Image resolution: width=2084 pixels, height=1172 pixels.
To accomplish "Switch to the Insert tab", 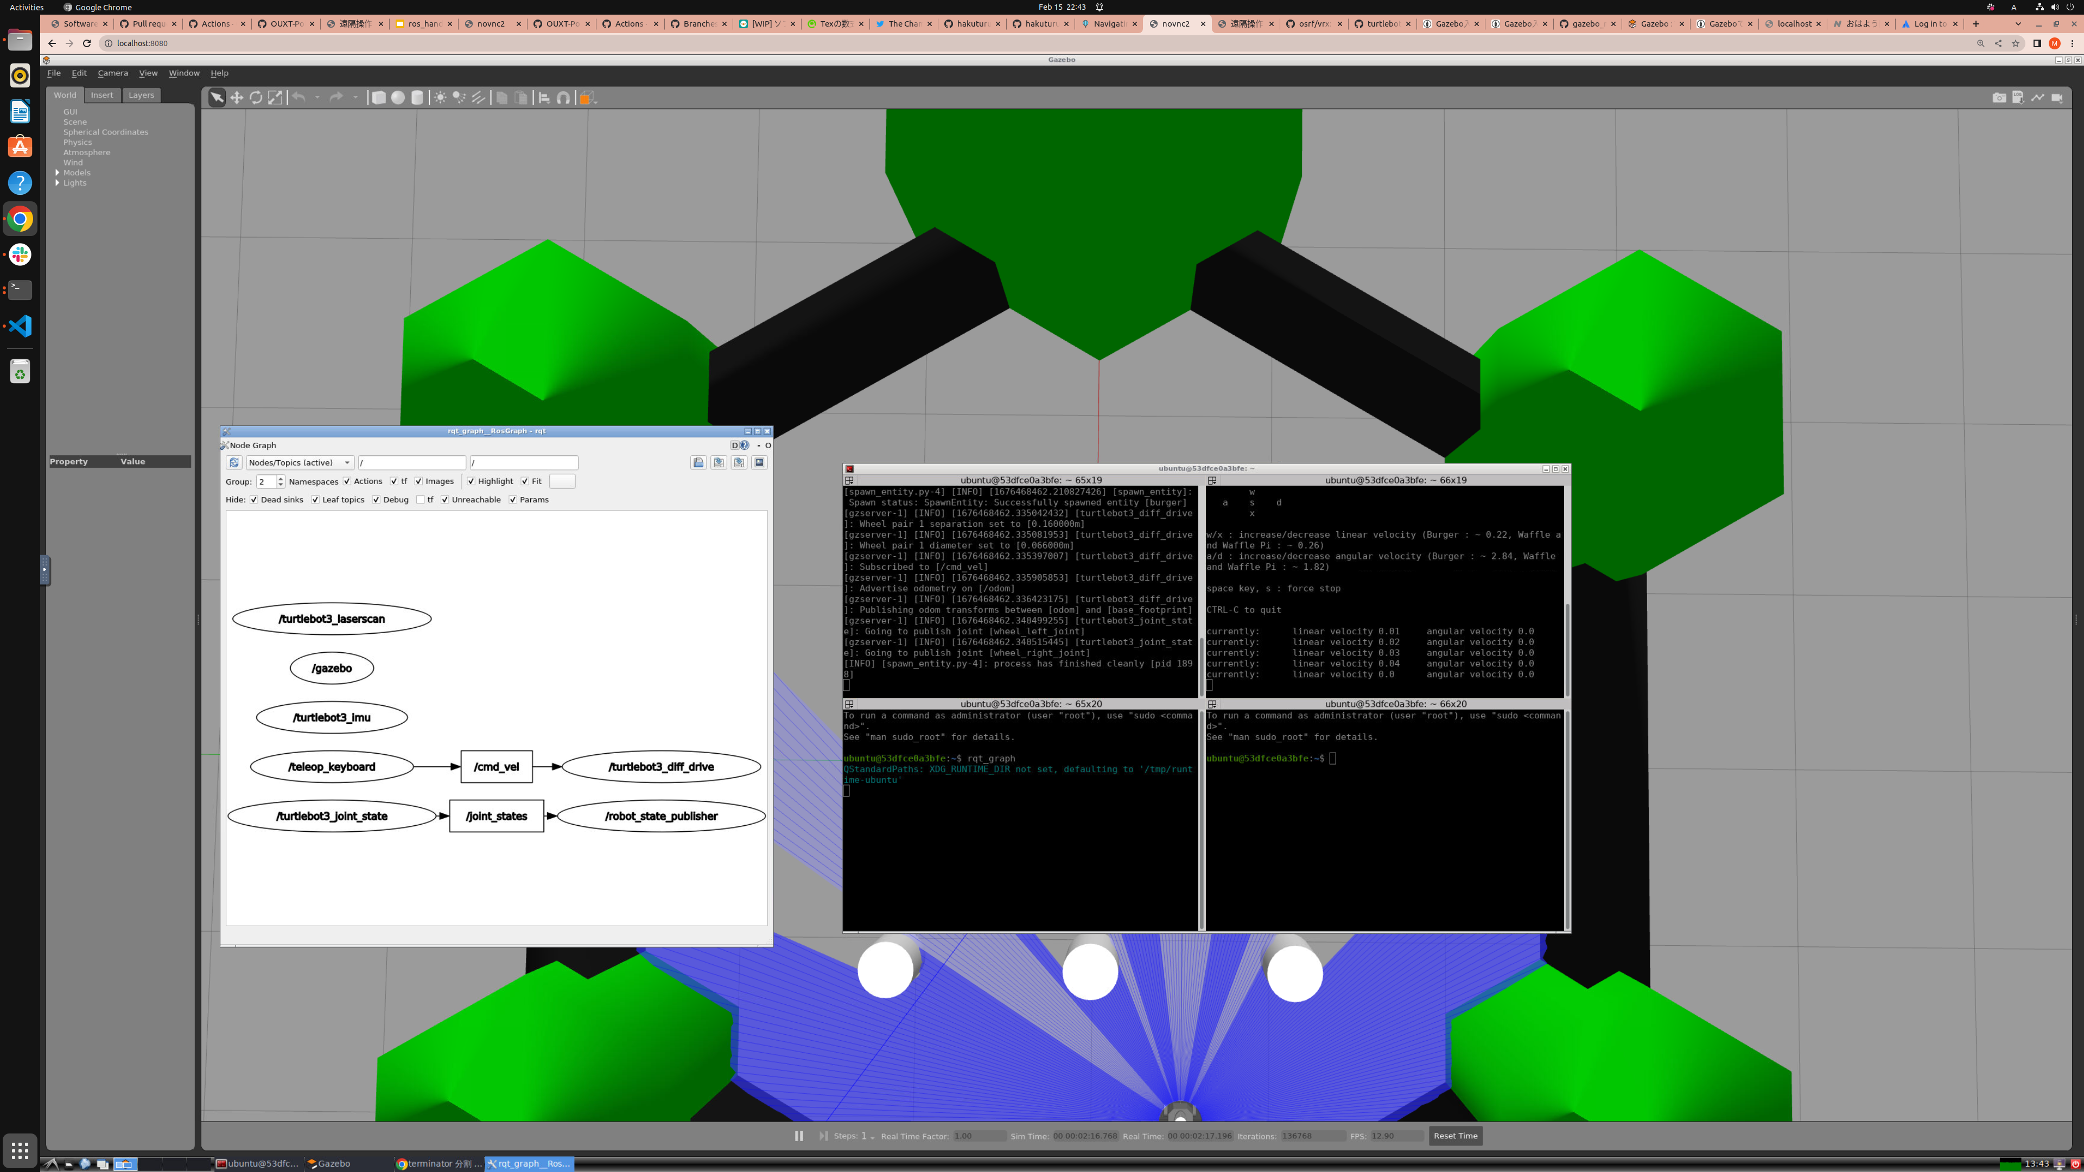I will [x=102, y=94].
